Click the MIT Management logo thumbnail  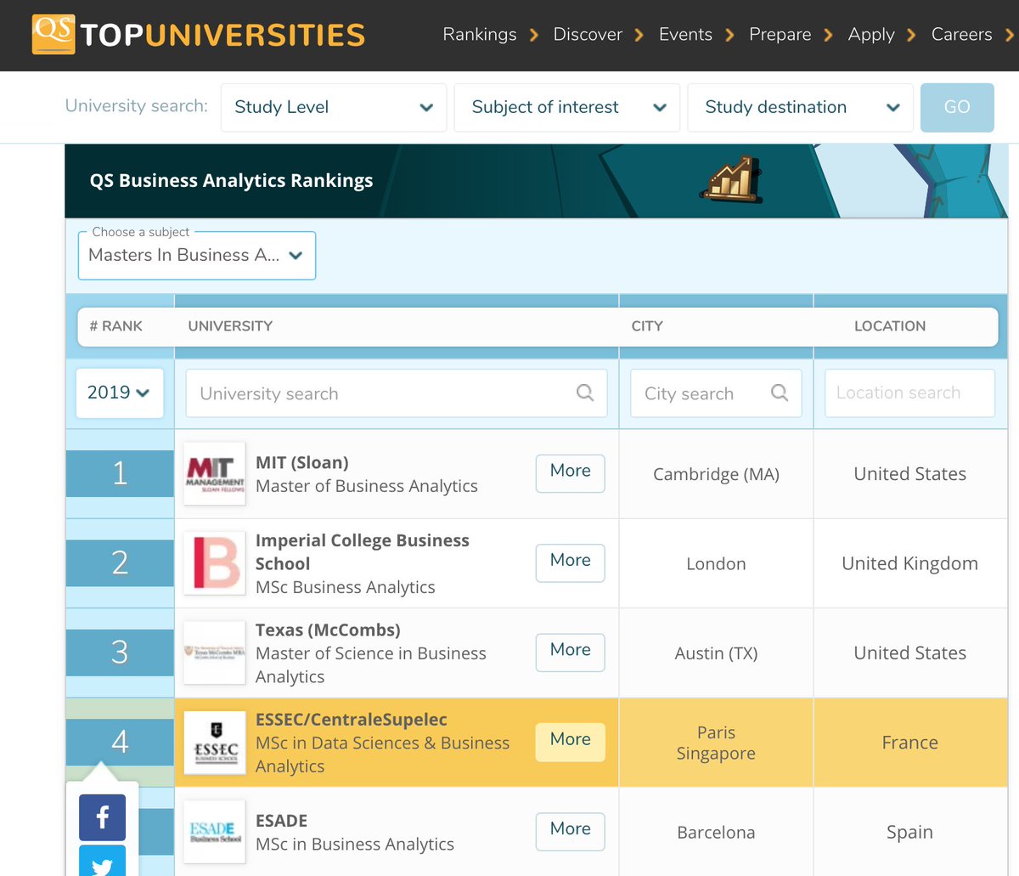215,473
